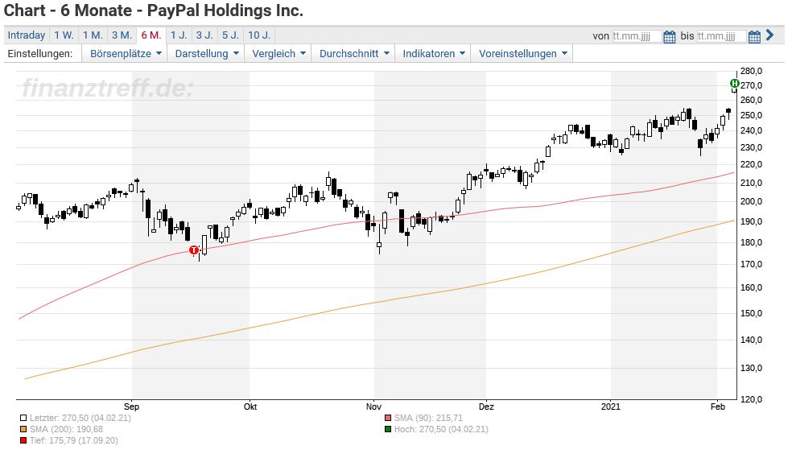Expand the Voreinstellungen dropdown
Viewport: 792px width, 454px height.
pyautogui.click(x=522, y=54)
